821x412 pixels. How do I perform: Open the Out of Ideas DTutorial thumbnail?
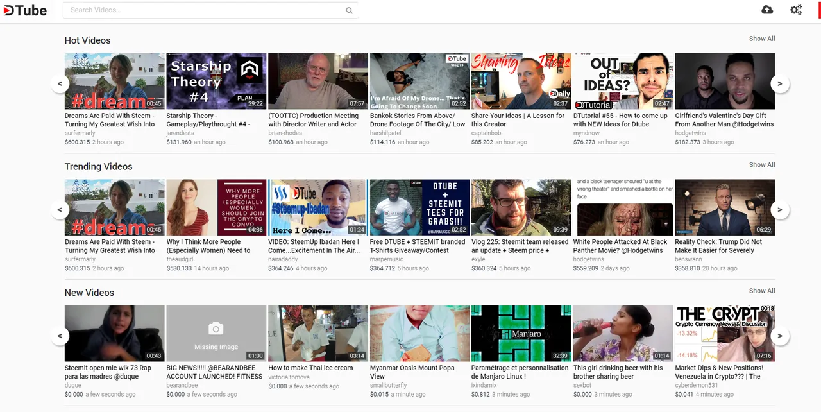click(x=623, y=82)
